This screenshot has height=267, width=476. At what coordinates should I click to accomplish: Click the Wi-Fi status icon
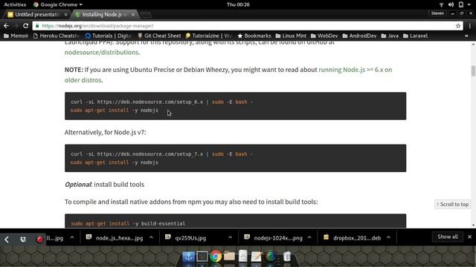pyautogui.click(x=441, y=4)
